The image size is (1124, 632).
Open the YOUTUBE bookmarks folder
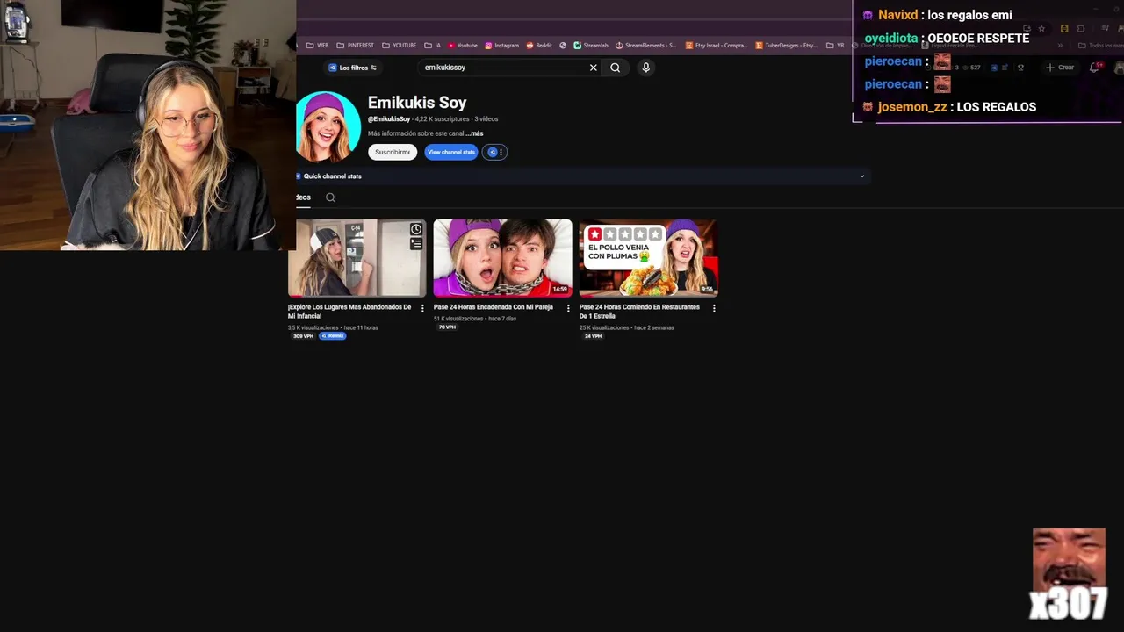tap(400, 46)
